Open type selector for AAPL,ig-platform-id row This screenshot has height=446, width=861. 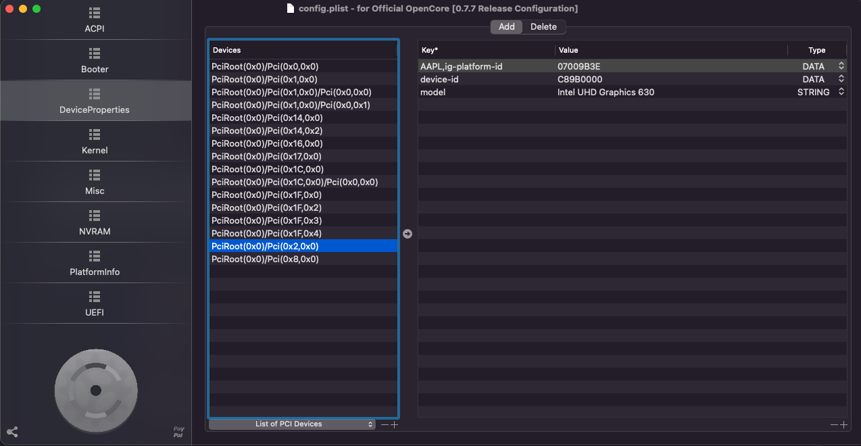pos(841,66)
